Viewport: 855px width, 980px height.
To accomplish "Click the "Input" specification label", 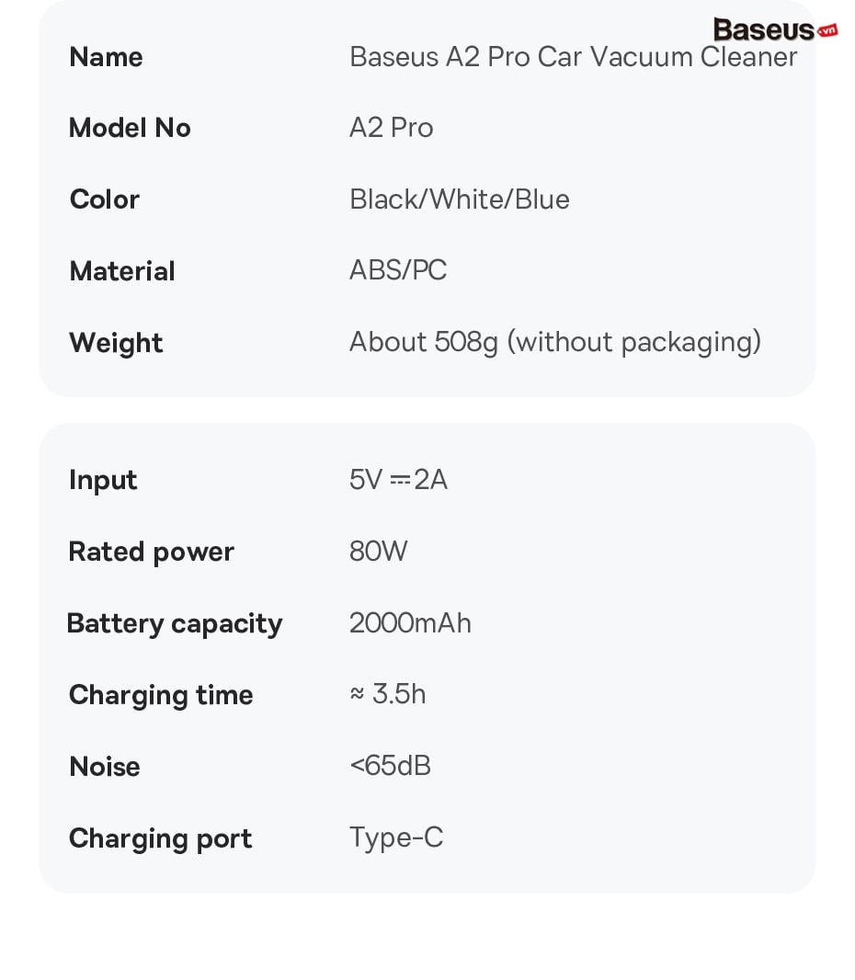I will point(103,480).
